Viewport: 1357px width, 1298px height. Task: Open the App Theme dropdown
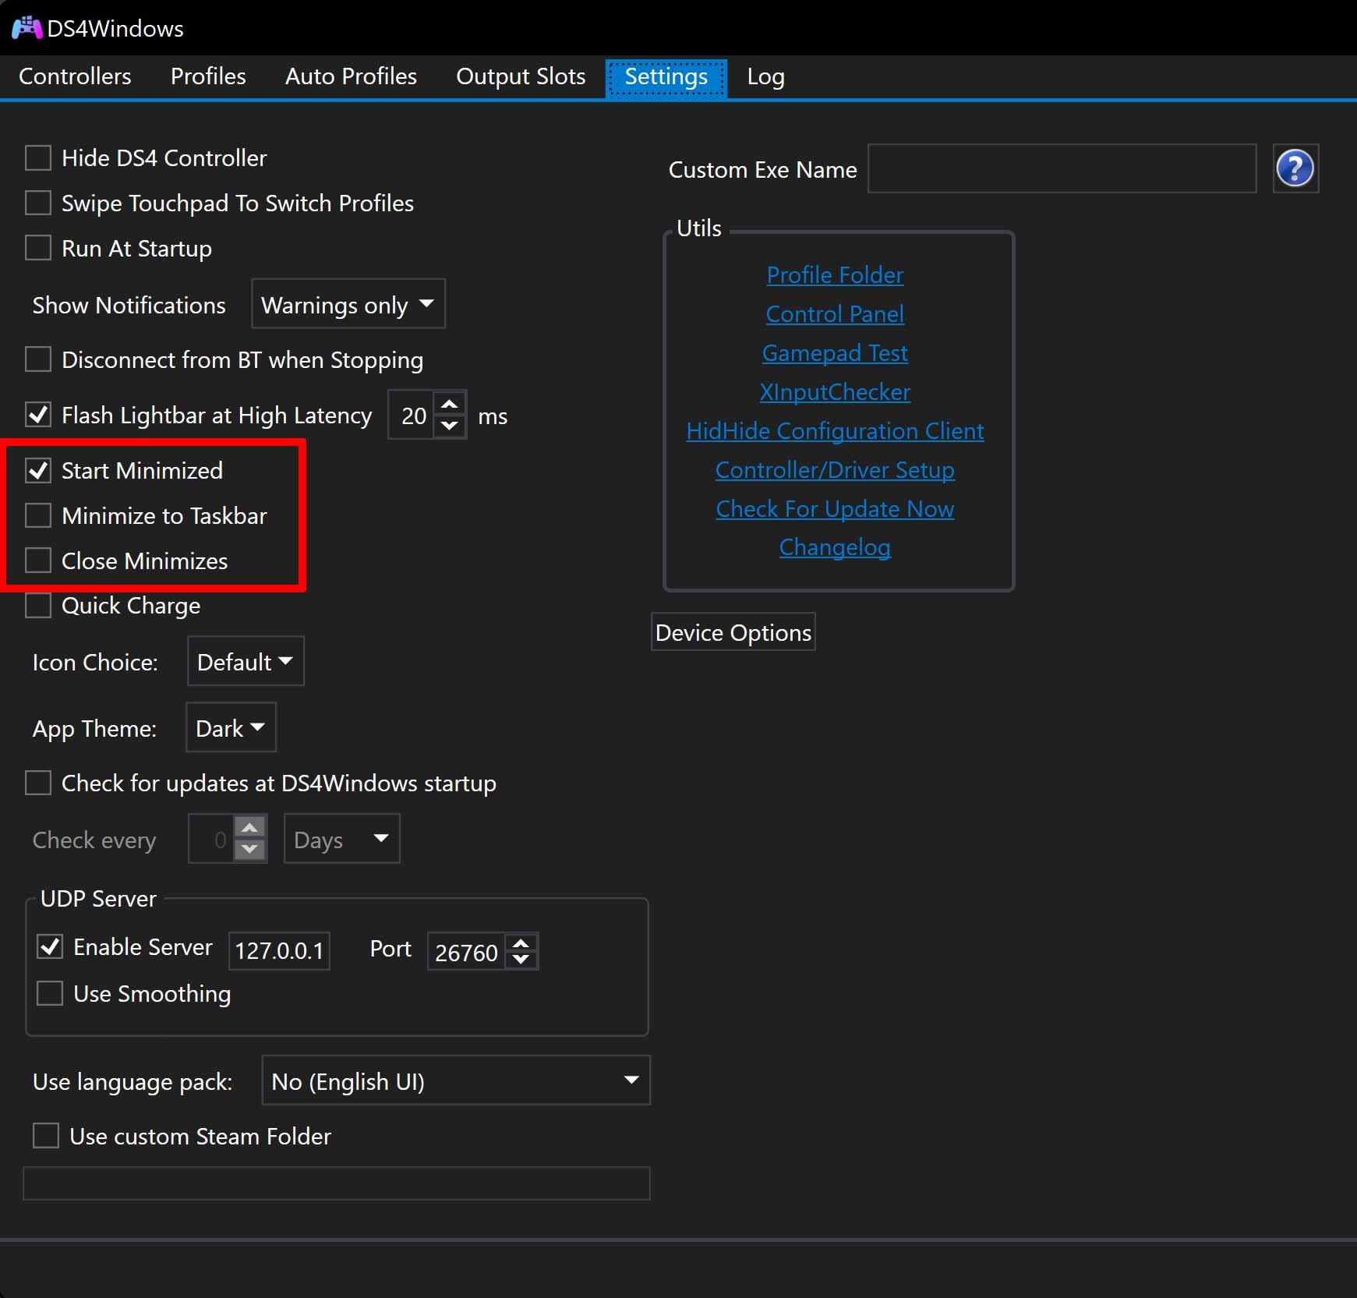click(x=231, y=728)
